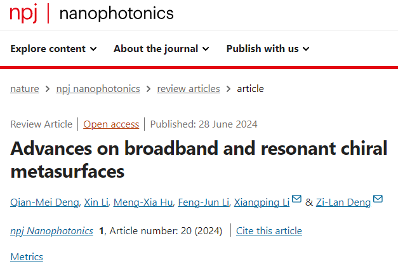Open the npj nanophotonics breadcrumb link
398x271 pixels.
(98, 88)
